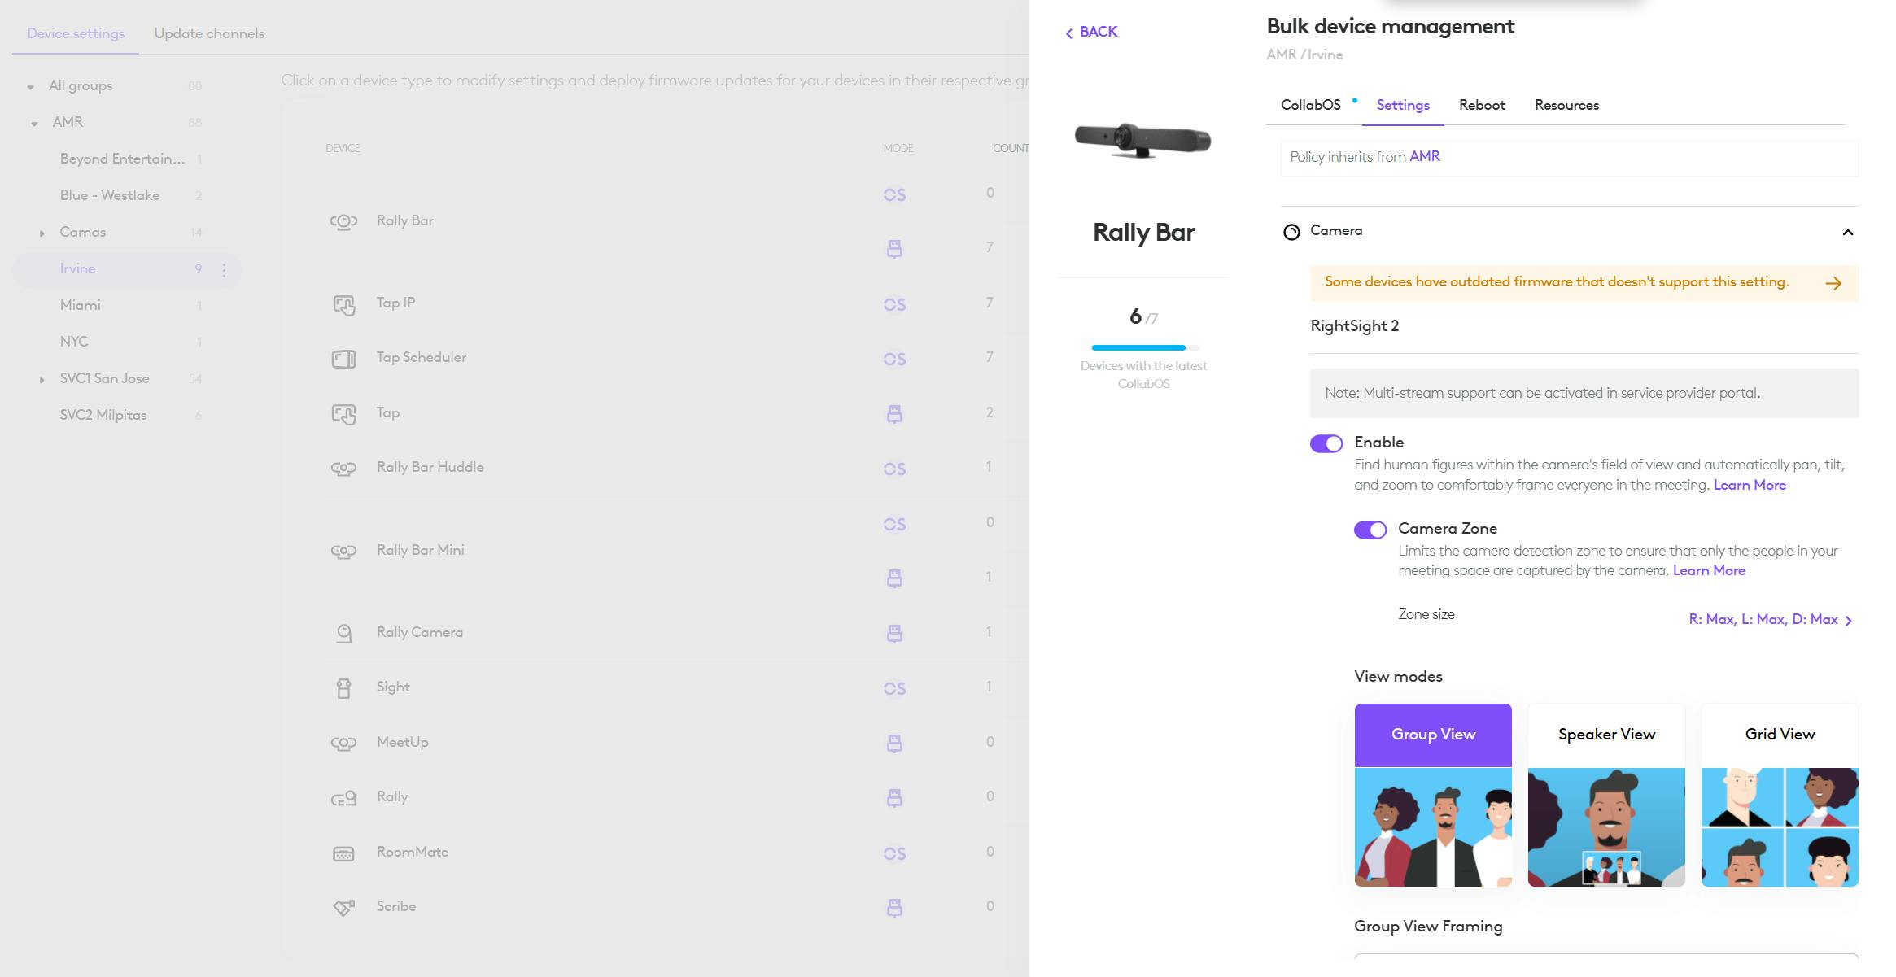The width and height of the screenshot is (1896, 977).
Task: Click the Tap Scheduler device icon
Action: click(343, 359)
